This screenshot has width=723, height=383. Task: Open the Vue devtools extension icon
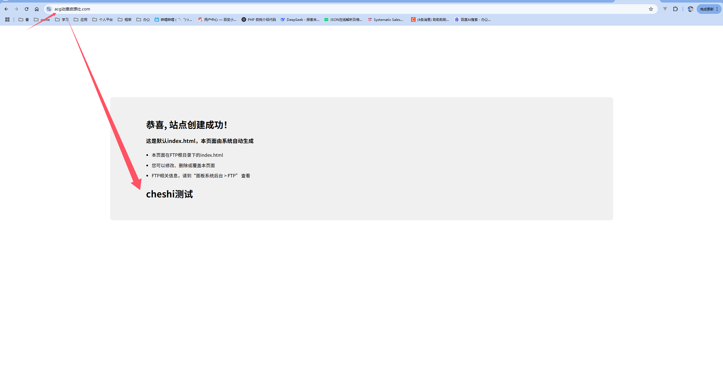click(665, 9)
